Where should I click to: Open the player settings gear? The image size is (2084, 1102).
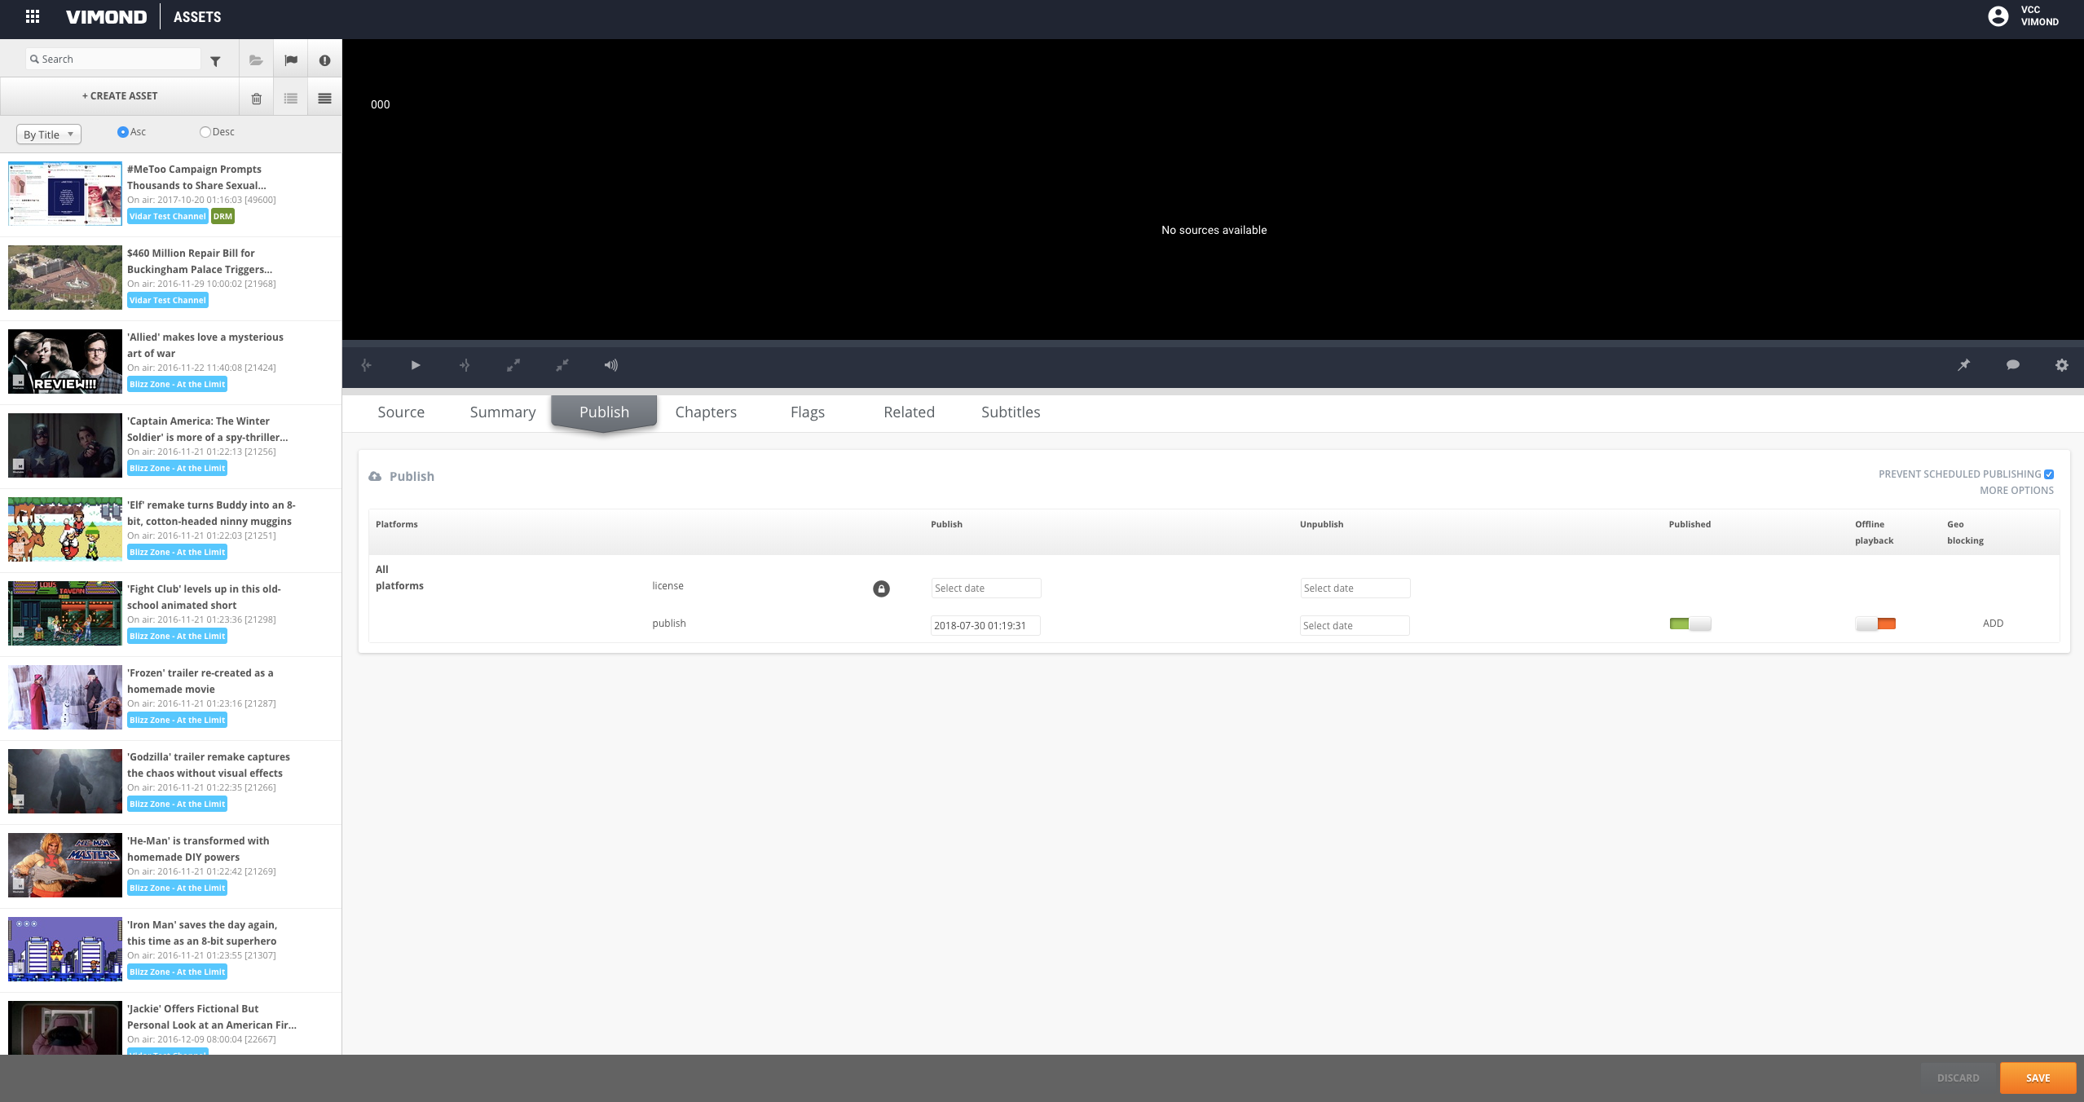(2062, 365)
